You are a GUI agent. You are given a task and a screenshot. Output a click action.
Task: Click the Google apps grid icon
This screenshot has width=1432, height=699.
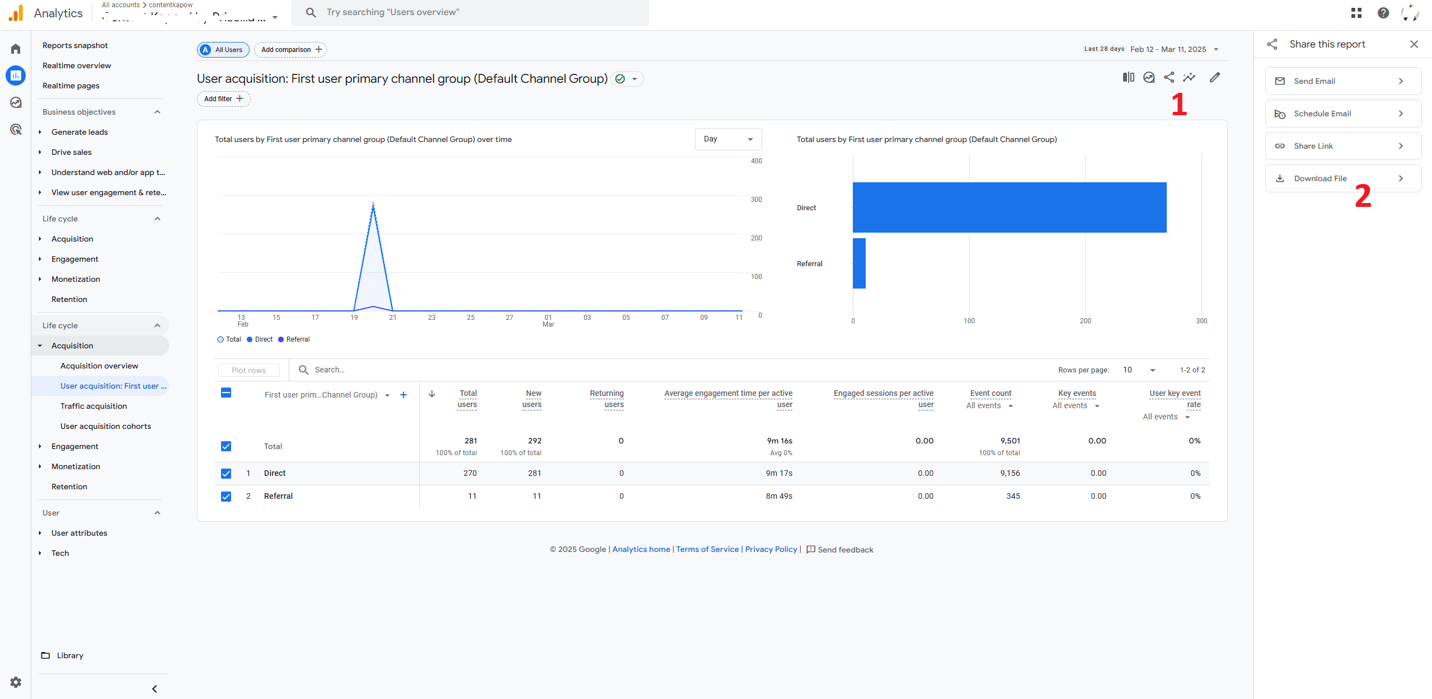tap(1356, 13)
